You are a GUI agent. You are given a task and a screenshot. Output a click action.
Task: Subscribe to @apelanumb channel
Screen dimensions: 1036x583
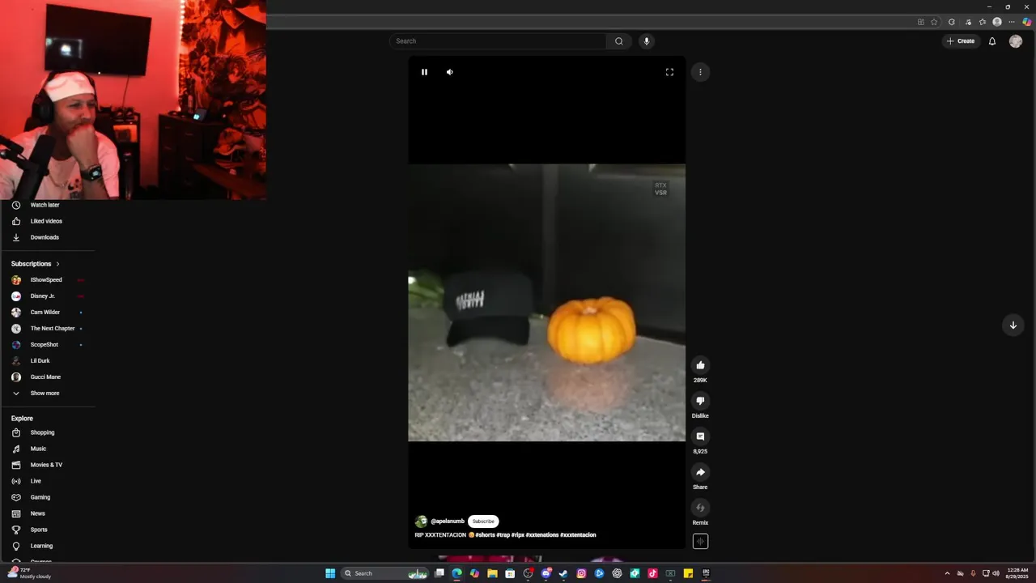click(483, 521)
